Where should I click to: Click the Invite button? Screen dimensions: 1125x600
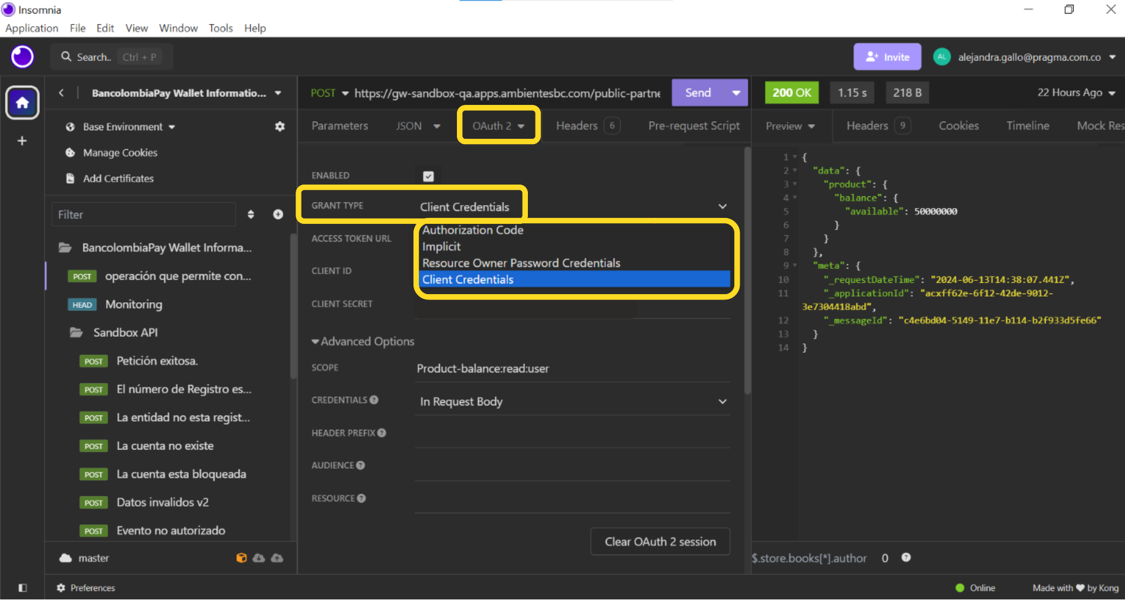coord(887,57)
